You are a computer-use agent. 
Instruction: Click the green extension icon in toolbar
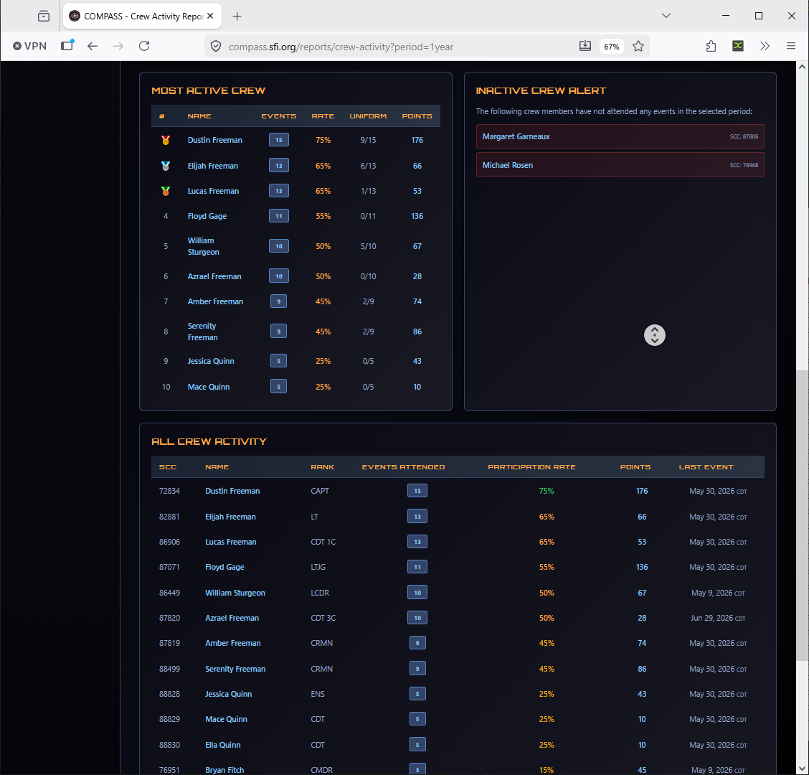tap(738, 46)
